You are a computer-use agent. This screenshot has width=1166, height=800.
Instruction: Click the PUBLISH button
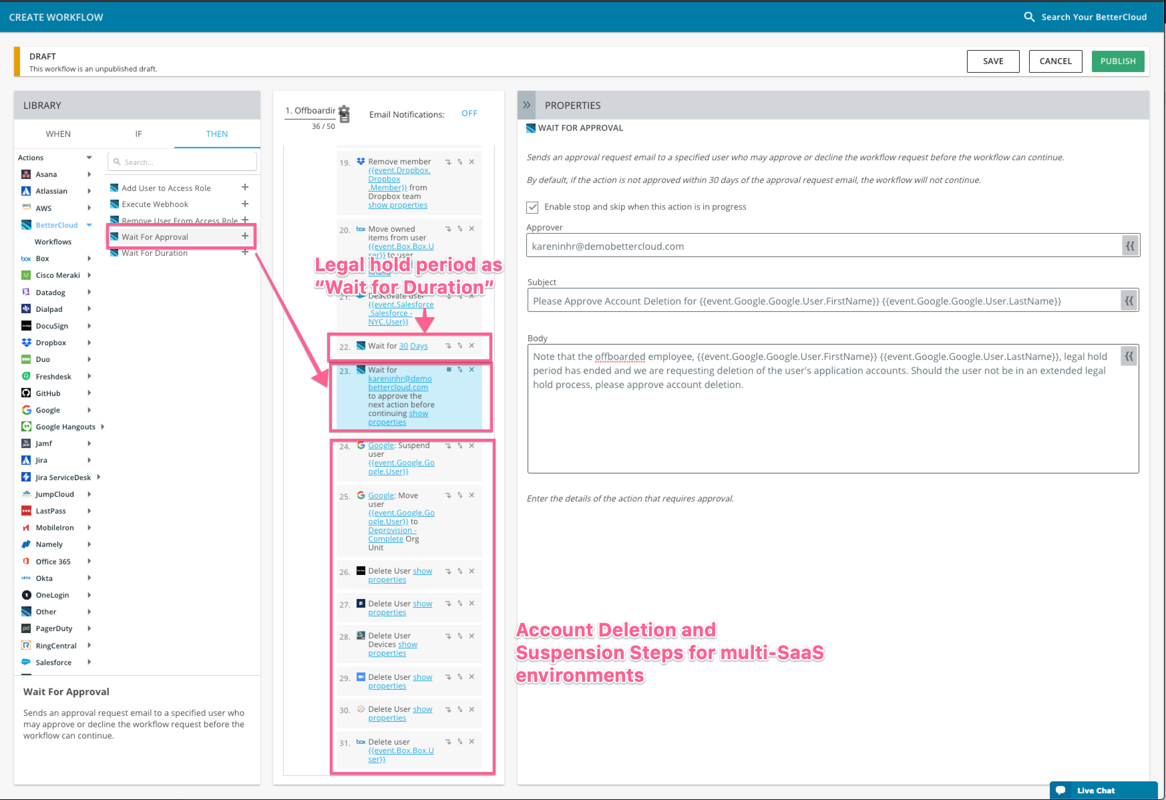point(1118,61)
